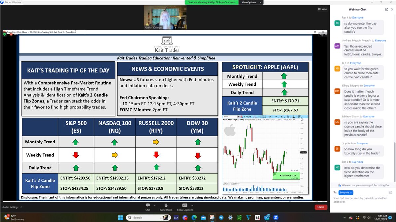Click the Kait Trades logo on slide
396x222 pixels.
(x=167, y=45)
